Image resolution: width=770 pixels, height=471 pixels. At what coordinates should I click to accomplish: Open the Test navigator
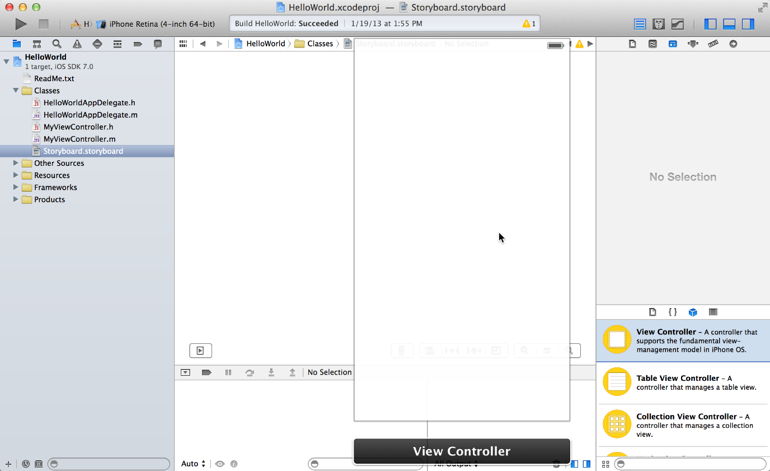[x=97, y=44]
